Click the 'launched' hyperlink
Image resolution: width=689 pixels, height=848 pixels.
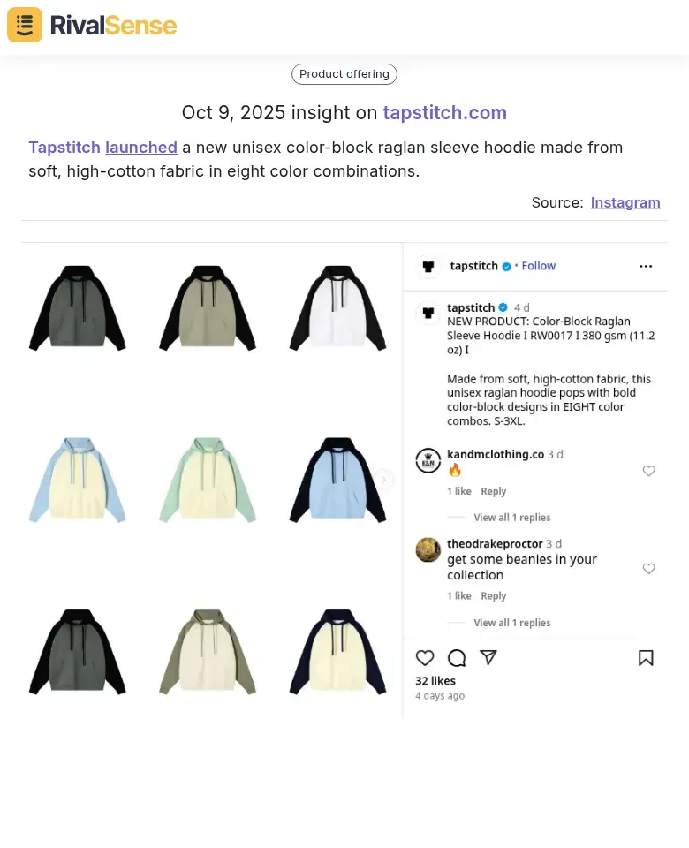point(141,148)
